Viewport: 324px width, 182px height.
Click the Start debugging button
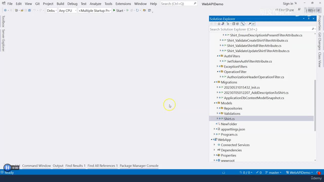point(118,10)
